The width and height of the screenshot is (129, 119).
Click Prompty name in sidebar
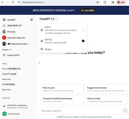[11, 32]
